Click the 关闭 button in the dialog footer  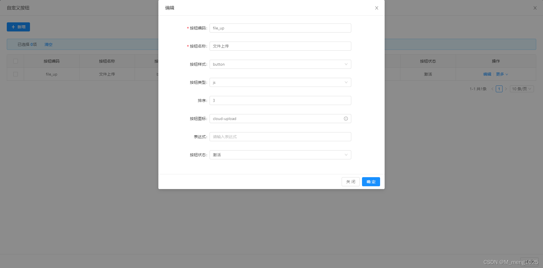pos(350,182)
